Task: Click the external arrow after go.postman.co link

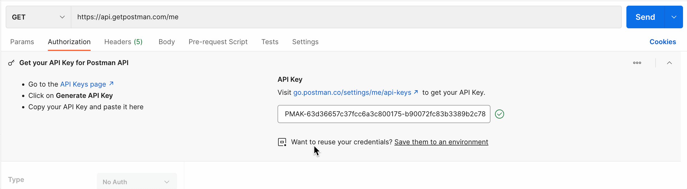Action: pyautogui.click(x=416, y=92)
